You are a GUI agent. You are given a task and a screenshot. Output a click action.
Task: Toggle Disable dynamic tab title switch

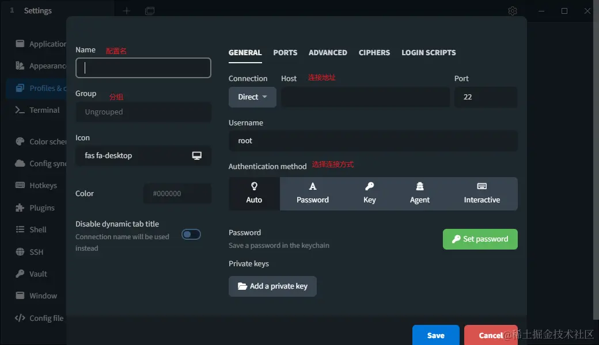pyautogui.click(x=191, y=234)
